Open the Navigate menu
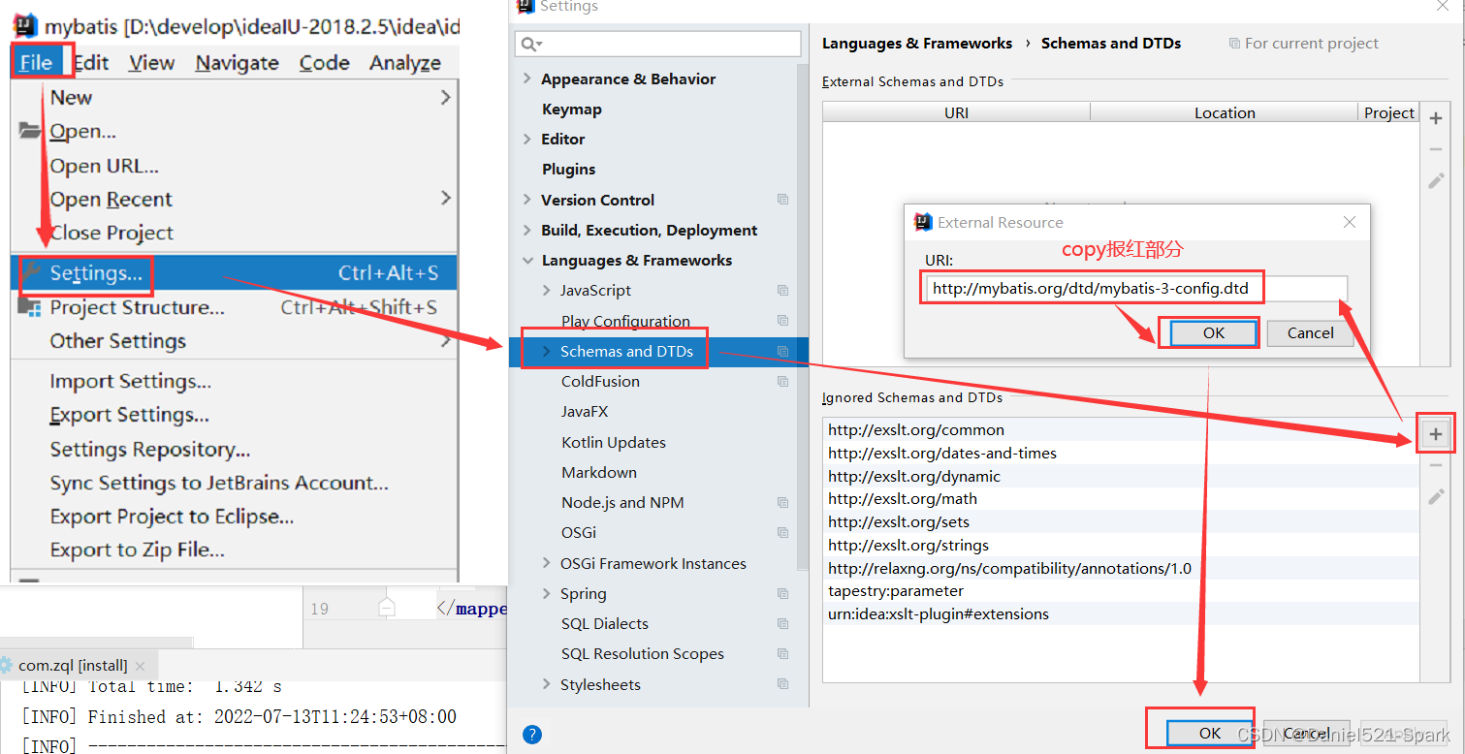Image resolution: width=1465 pixels, height=754 pixels. point(237,63)
